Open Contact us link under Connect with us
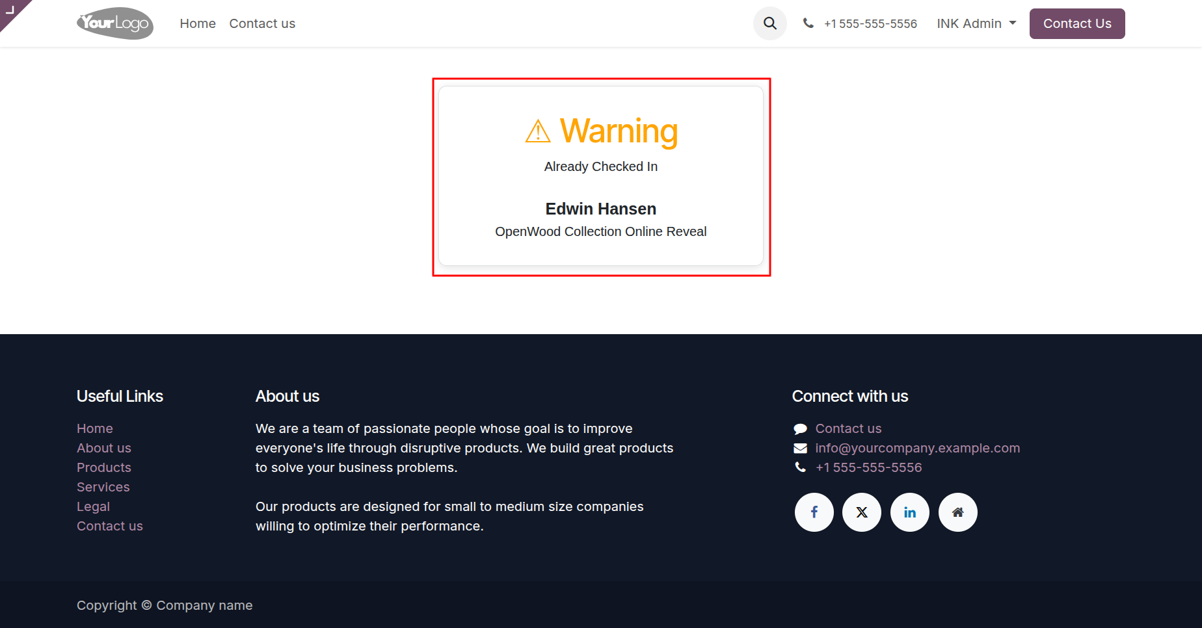 pos(848,428)
